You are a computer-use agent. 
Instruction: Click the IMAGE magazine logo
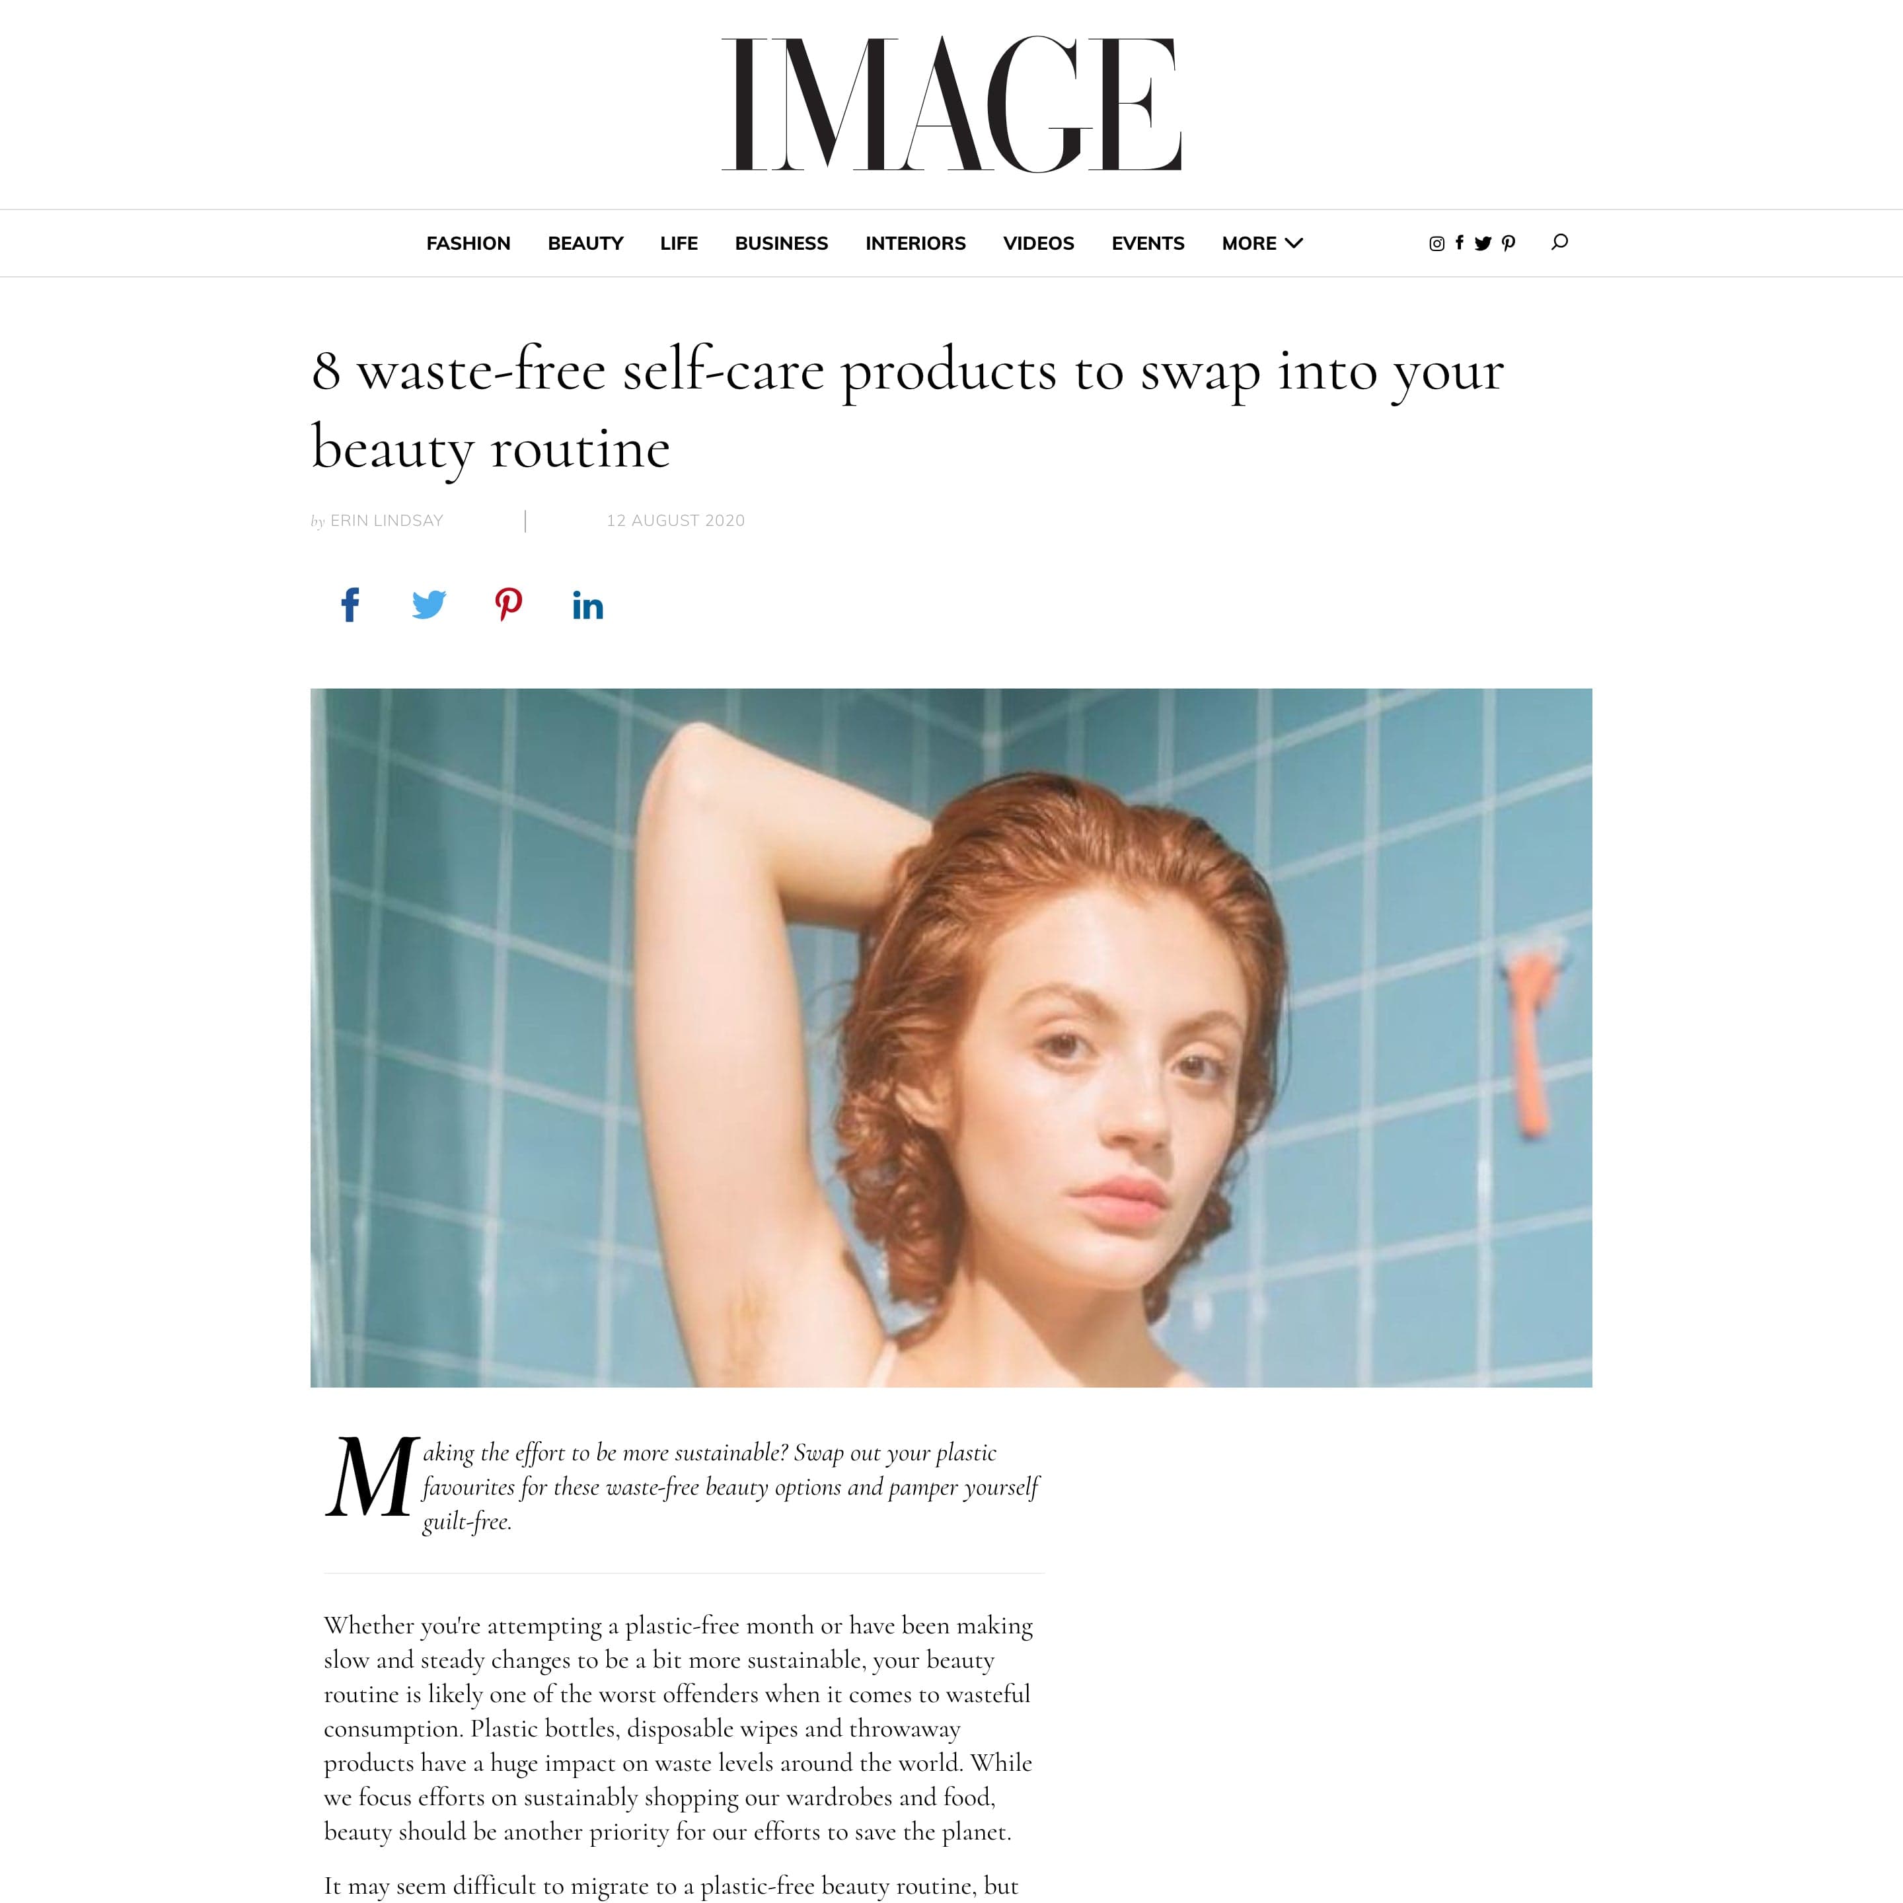pos(951,104)
